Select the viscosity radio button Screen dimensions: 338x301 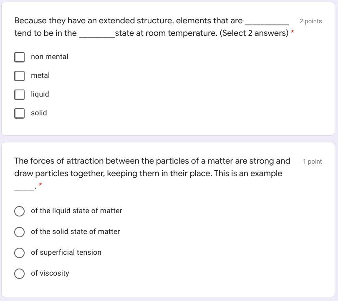19,274
